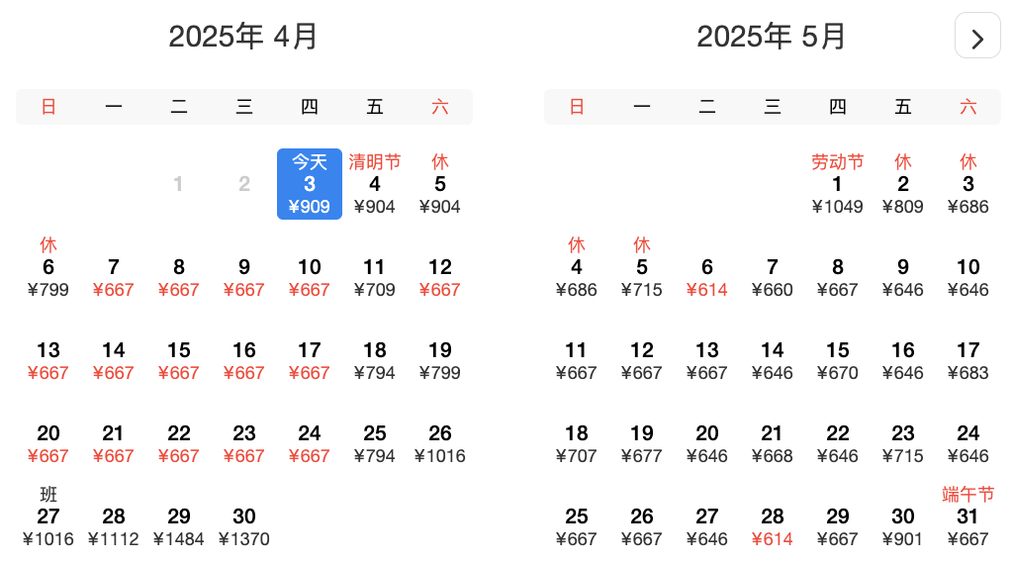Pick April 7 priced ¥667
The height and width of the screenshot is (562, 1011).
pyautogui.click(x=114, y=277)
